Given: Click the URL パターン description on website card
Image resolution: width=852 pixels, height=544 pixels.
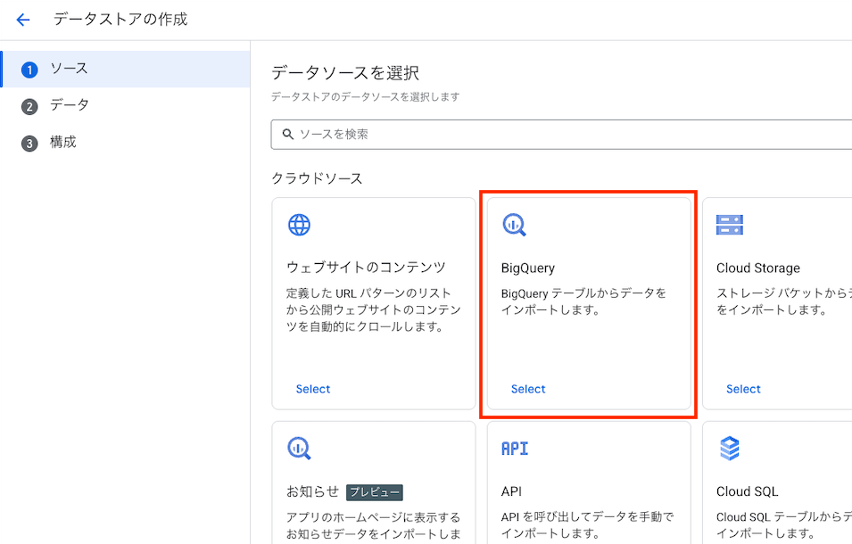Looking at the screenshot, I should pos(373,310).
